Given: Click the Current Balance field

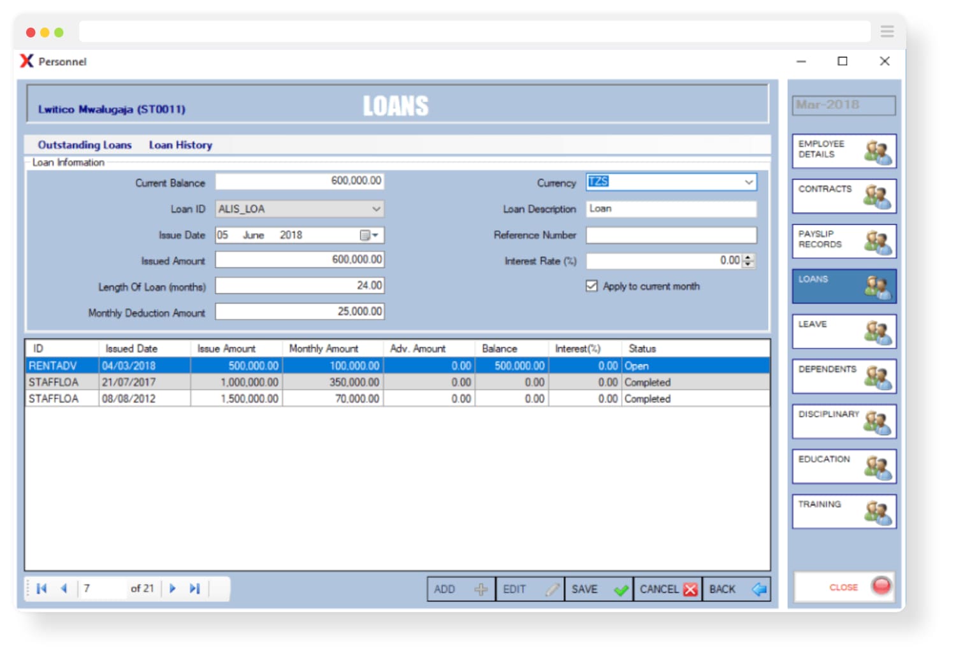Looking at the screenshot, I should pos(300,182).
